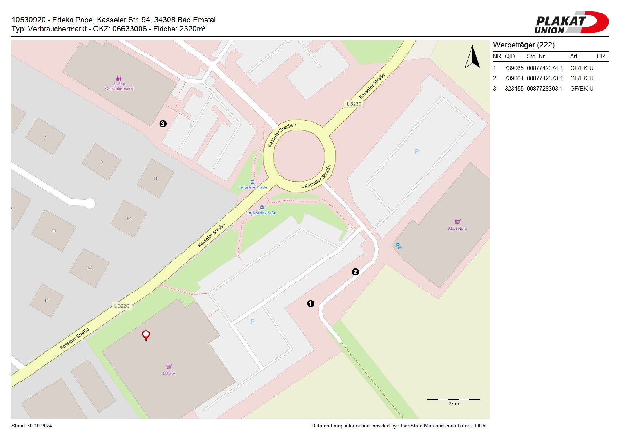
Task: Click the 25 m scale bar
Action: click(x=453, y=400)
